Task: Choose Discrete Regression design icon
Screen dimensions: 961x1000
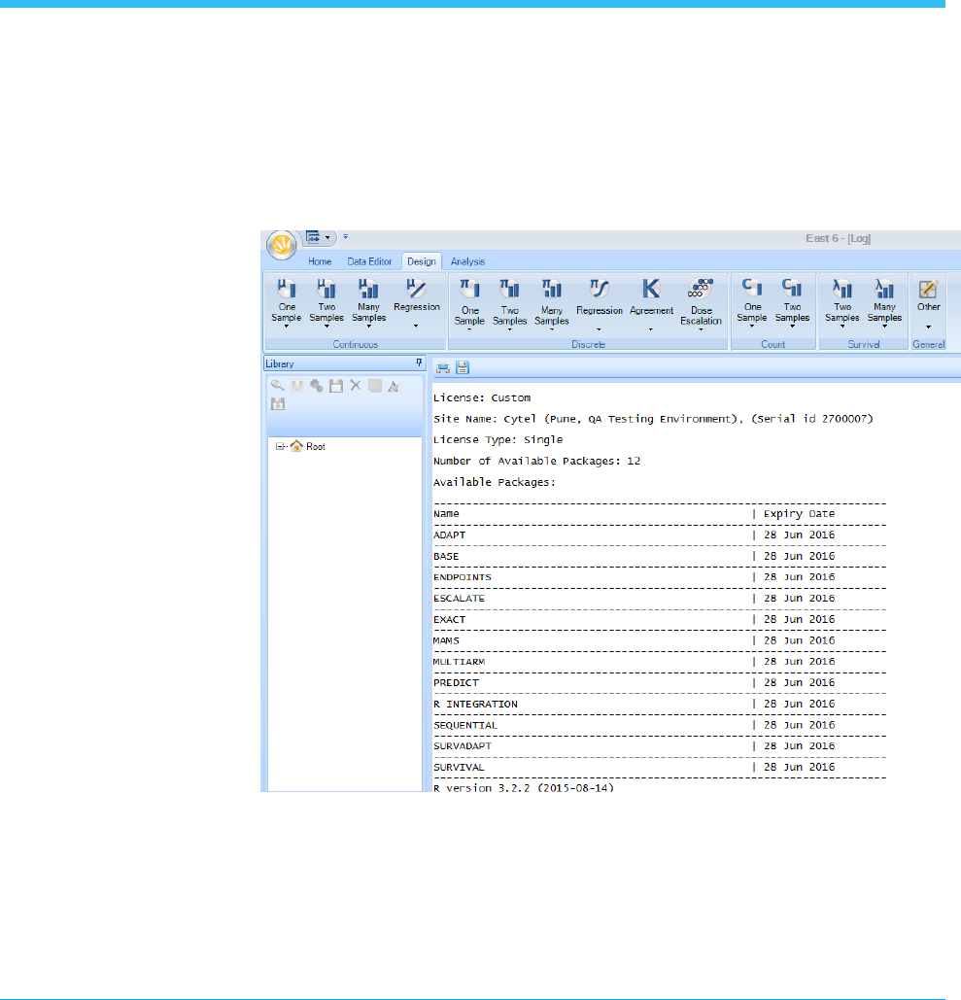Action: coord(600,289)
